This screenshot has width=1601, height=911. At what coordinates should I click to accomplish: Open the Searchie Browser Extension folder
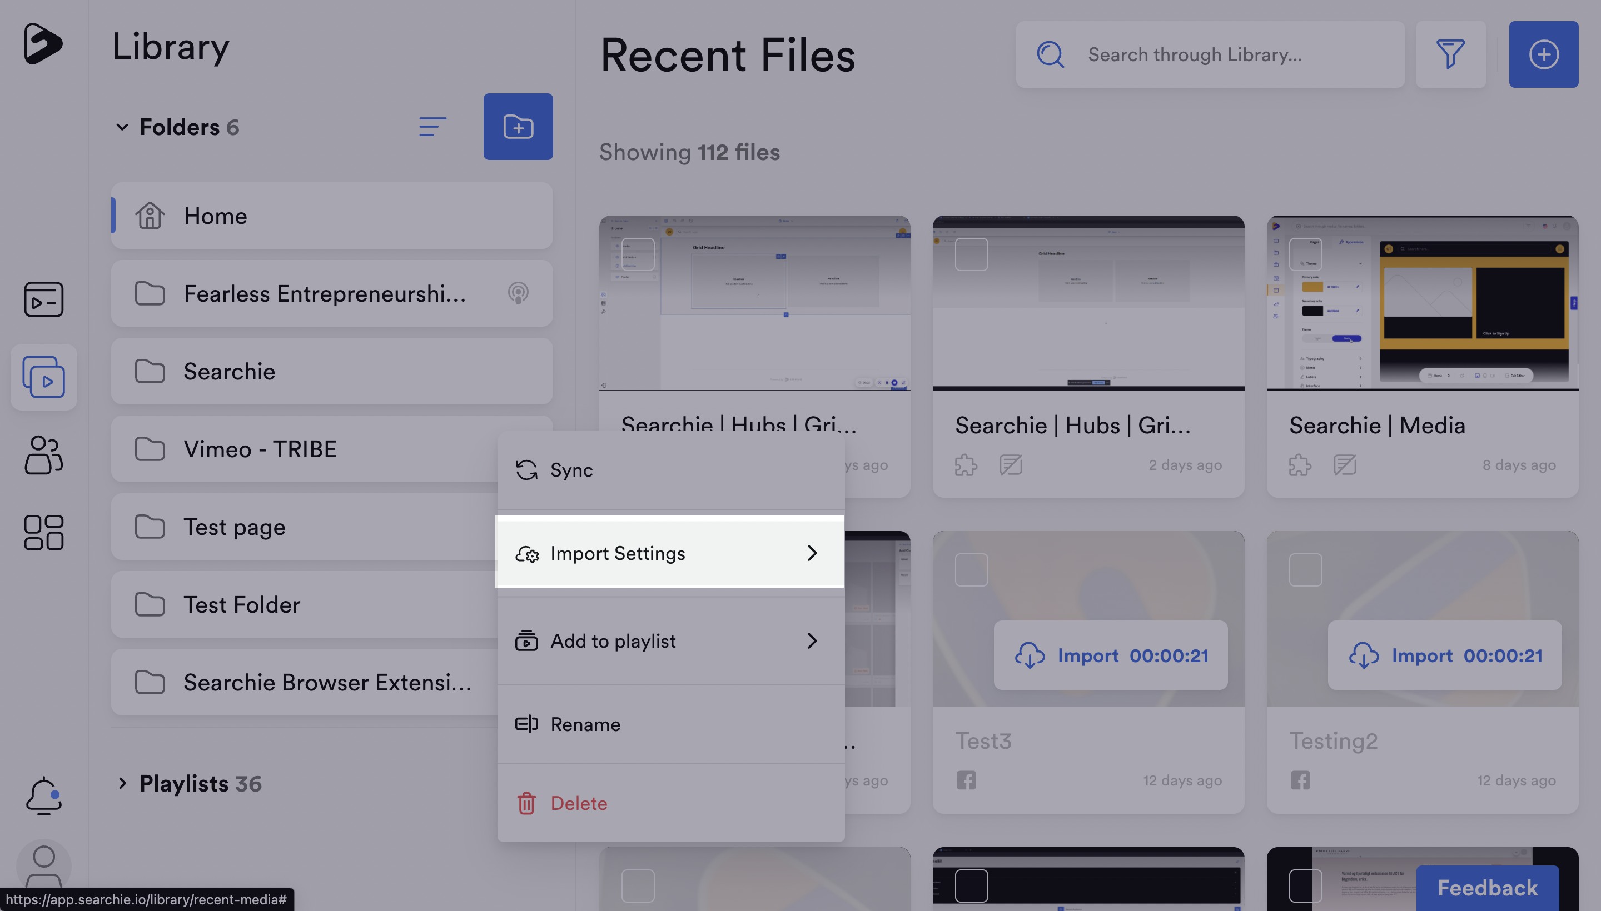(304, 682)
